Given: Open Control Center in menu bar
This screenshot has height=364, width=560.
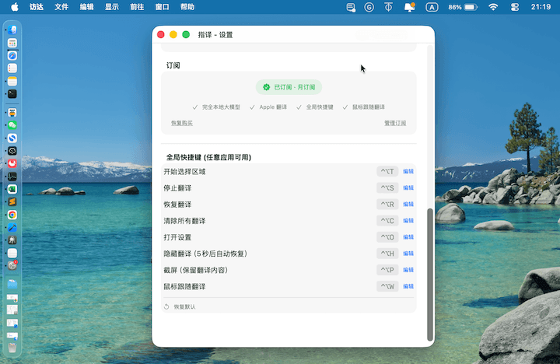Looking at the screenshot, I should pos(515,7).
